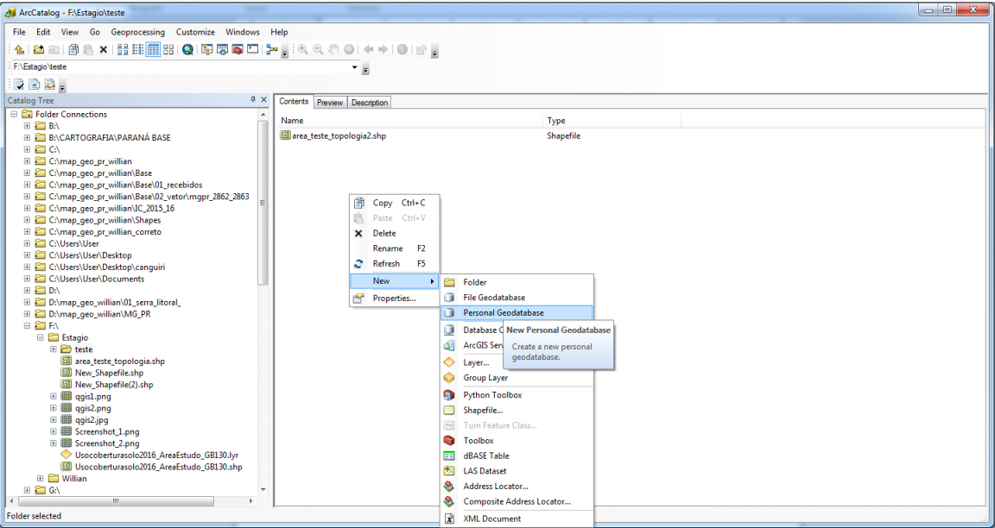Toggle the Catalog Tree window icon
995x528 pixels.
click(207, 49)
